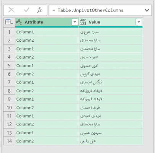Expand the formula bar with chevron
This screenshot has height=153, width=155.
(147, 10)
